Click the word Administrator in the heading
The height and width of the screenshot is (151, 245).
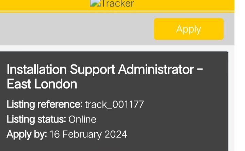click(x=156, y=69)
